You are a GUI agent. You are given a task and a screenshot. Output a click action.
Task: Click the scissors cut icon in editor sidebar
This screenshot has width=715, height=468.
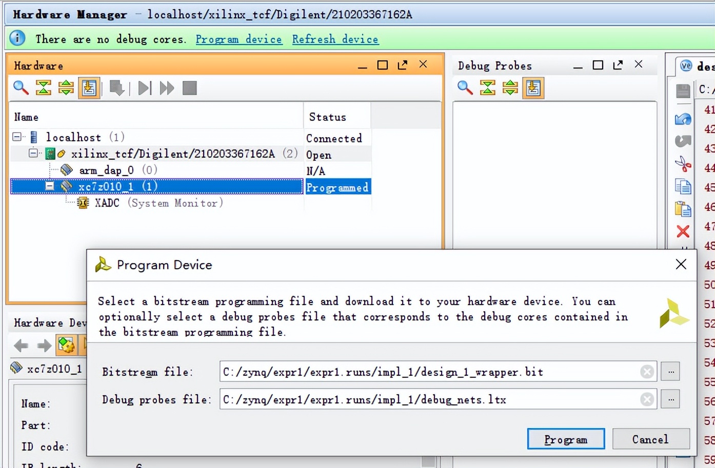(x=683, y=164)
